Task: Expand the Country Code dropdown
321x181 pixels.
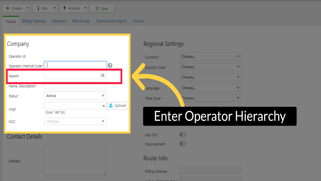Action: 210,67
